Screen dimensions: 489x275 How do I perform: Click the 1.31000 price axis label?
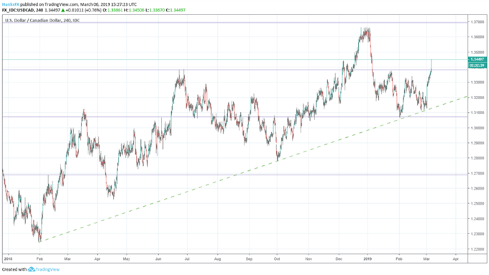point(477,113)
